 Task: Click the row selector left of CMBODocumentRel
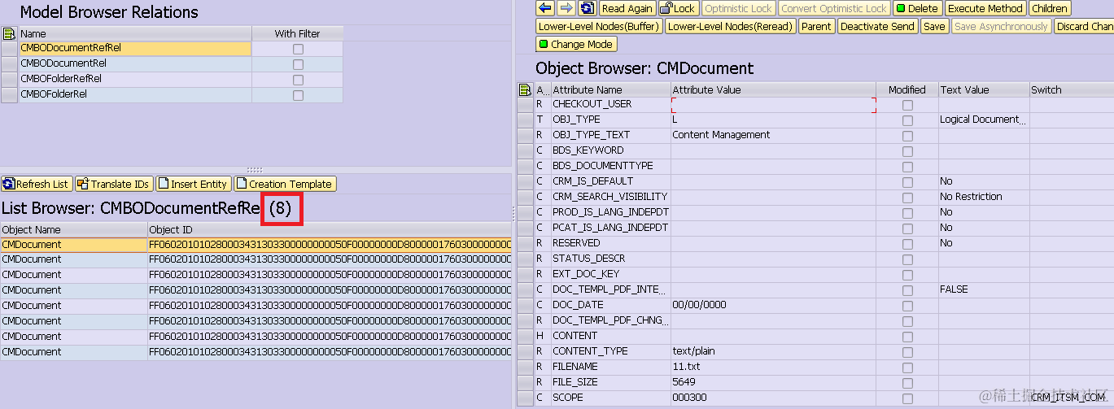9,64
